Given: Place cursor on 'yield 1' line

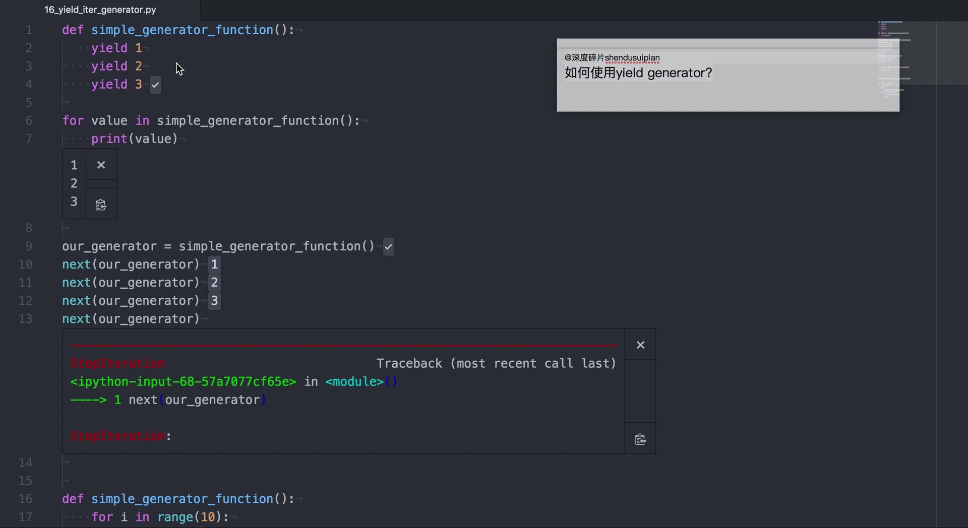Looking at the screenshot, I should click(116, 48).
